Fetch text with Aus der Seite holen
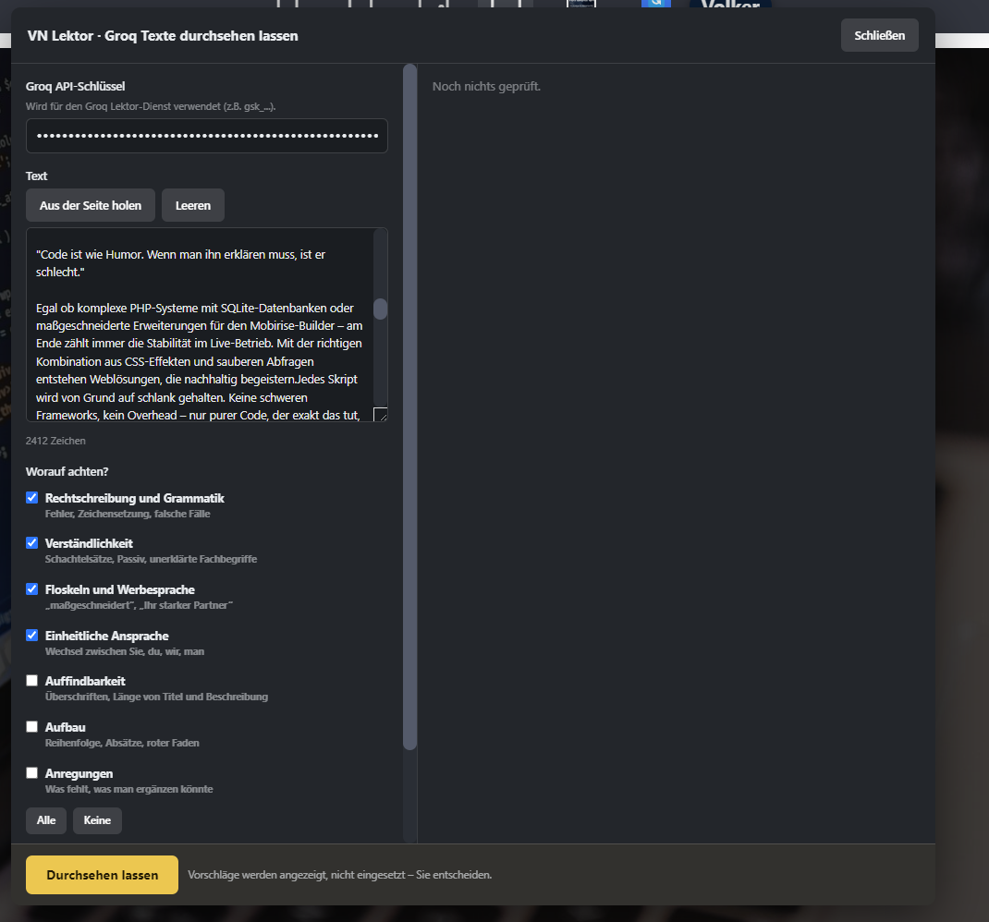 (91, 205)
